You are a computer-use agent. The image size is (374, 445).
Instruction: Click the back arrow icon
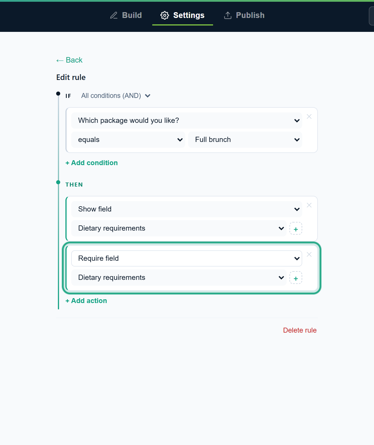click(x=60, y=60)
